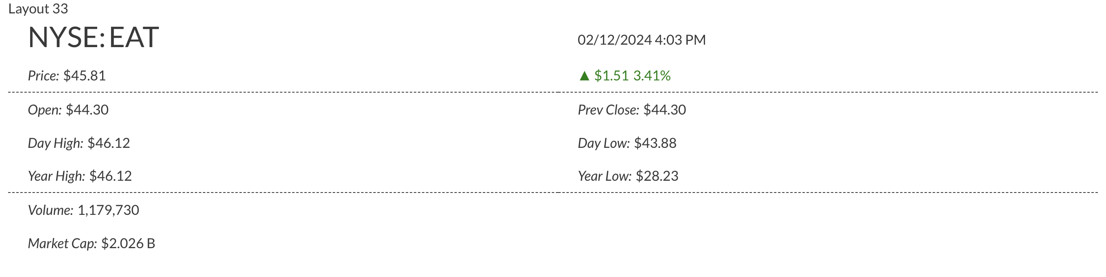Click the Year High label
Screen dimensions: 1106x277
(x=56, y=176)
